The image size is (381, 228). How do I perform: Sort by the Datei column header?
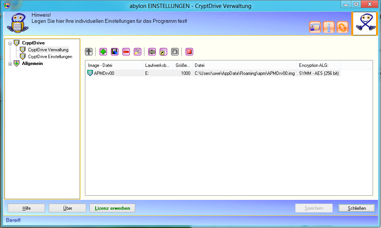(x=245, y=65)
